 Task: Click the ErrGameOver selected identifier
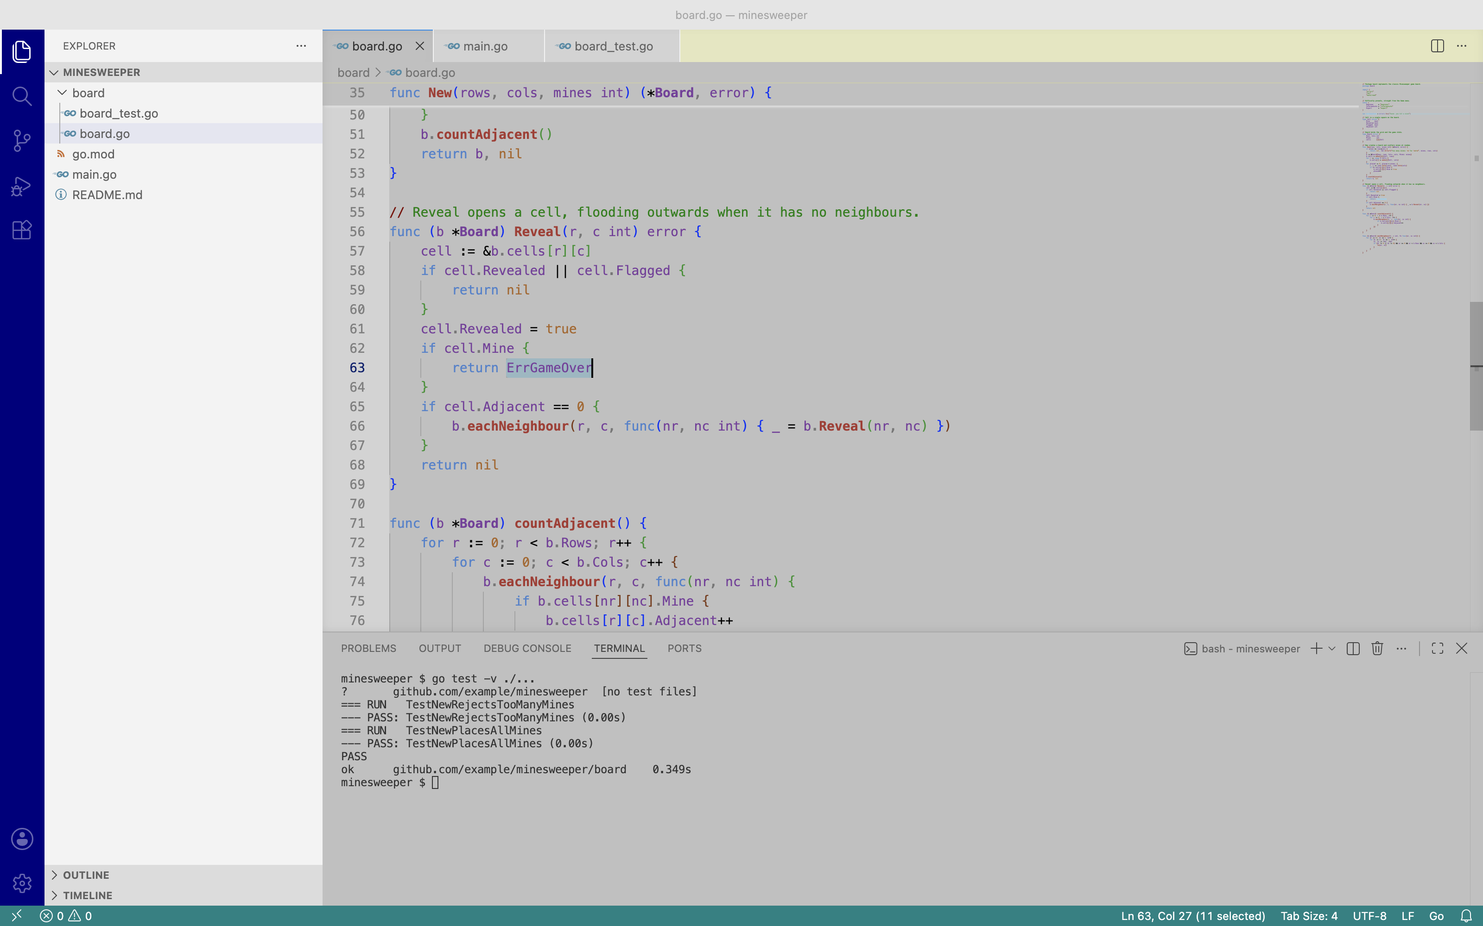549,368
